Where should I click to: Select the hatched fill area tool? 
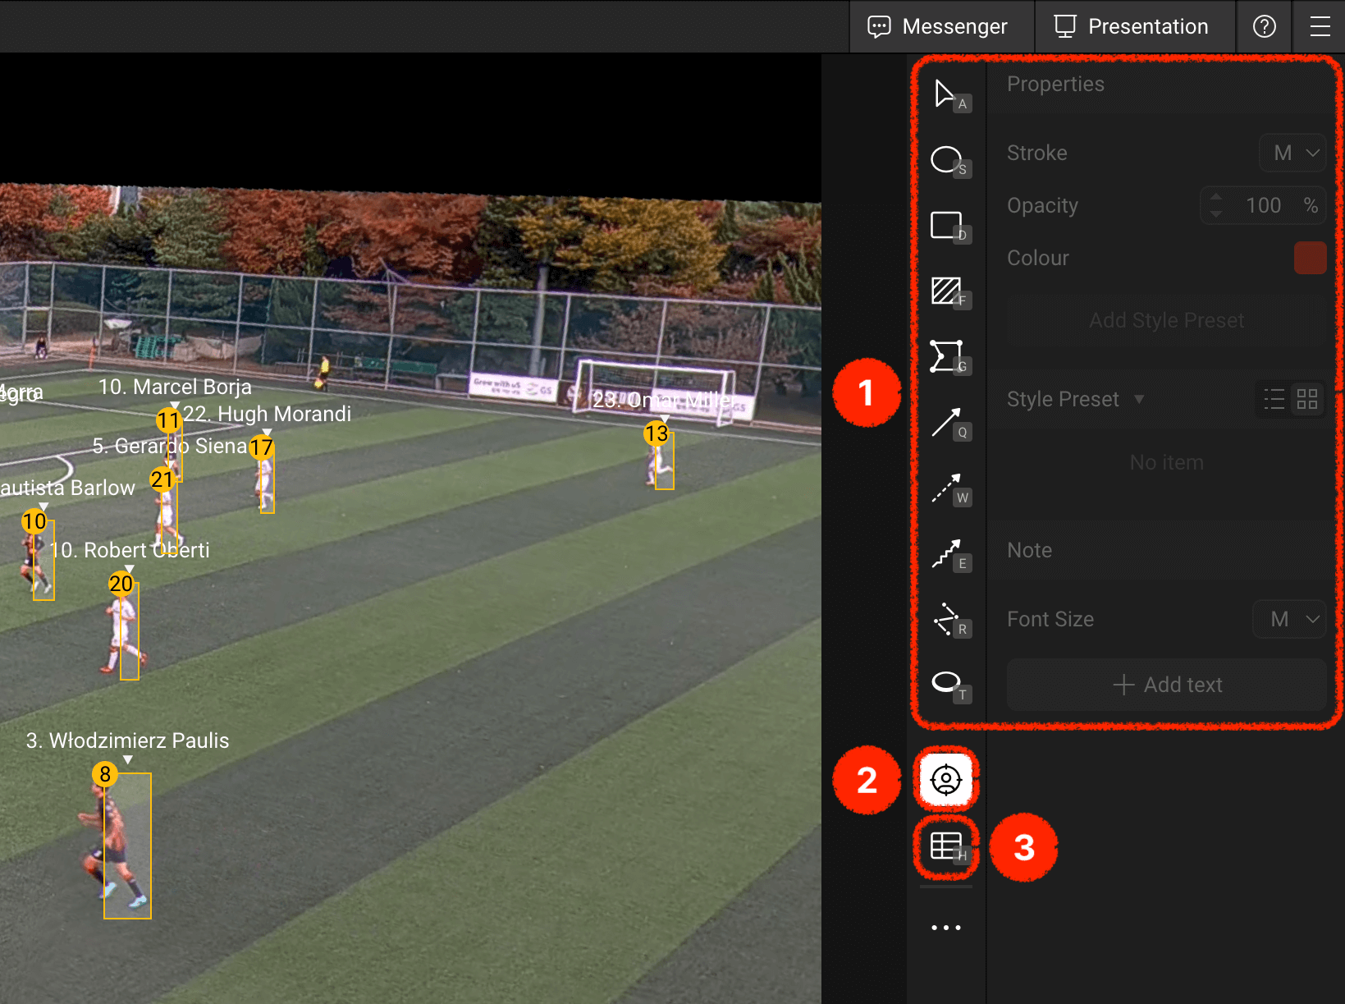949,292
